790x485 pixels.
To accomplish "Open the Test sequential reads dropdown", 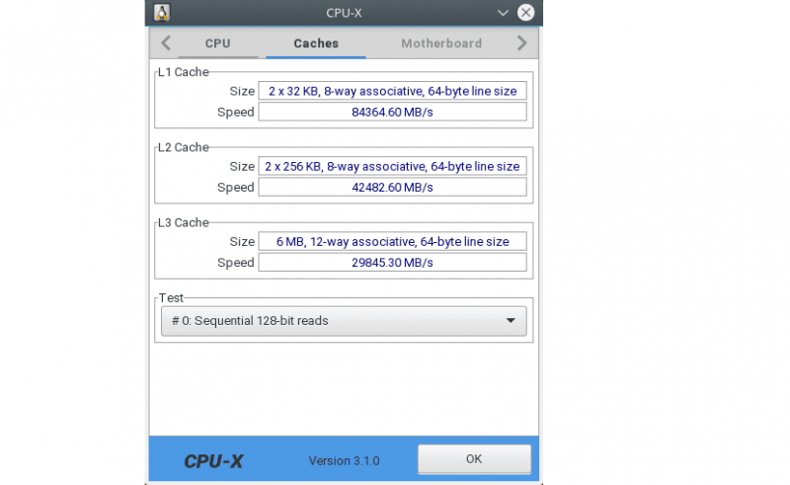I will [x=344, y=321].
